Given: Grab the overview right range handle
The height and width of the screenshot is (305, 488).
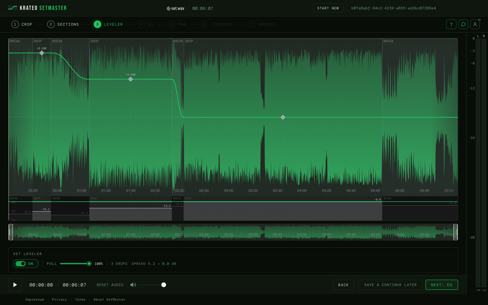Looking at the screenshot, I should coord(456,232).
